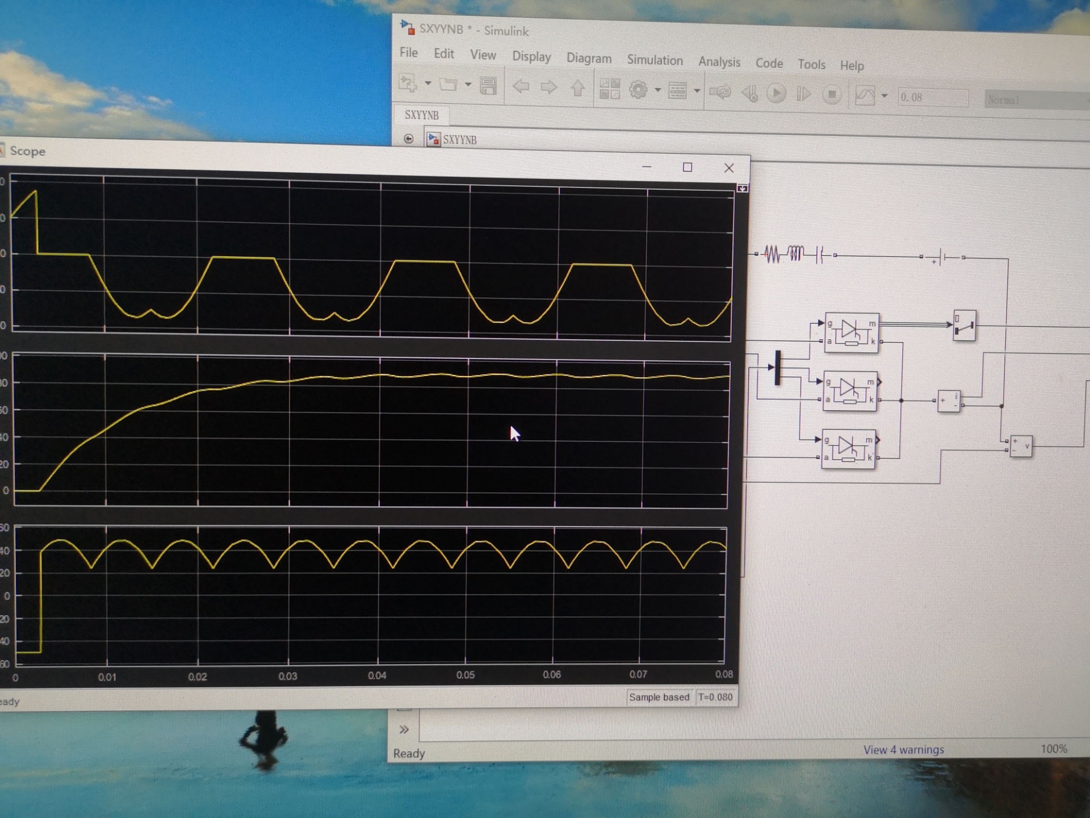Screen dimensions: 1090x818
Task: Click the Simulation Data Inspector icon
Action: [x=865, y=95]
